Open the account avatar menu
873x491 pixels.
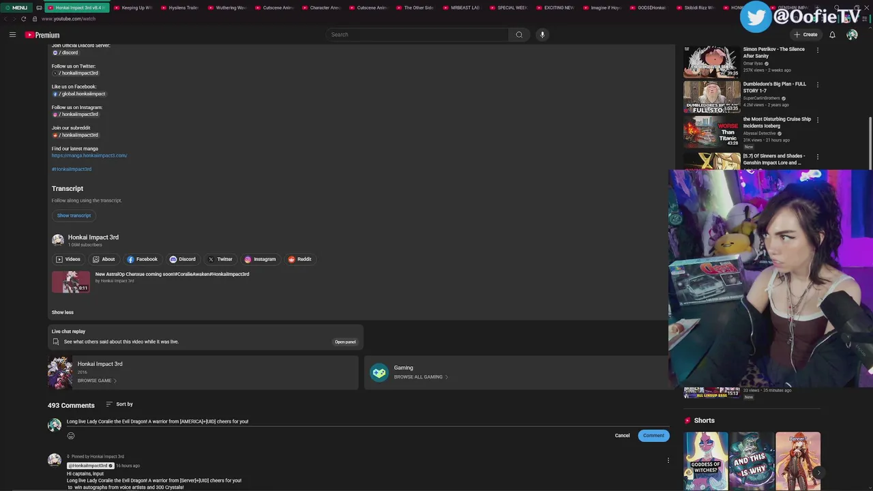pos(852,35)
